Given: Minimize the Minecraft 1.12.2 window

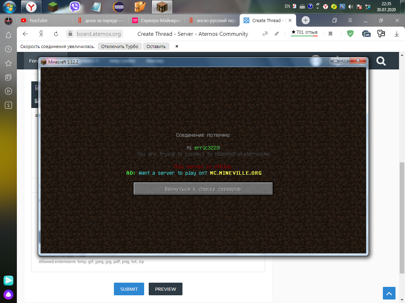Looking at the screenshot, I should point(335,61).
